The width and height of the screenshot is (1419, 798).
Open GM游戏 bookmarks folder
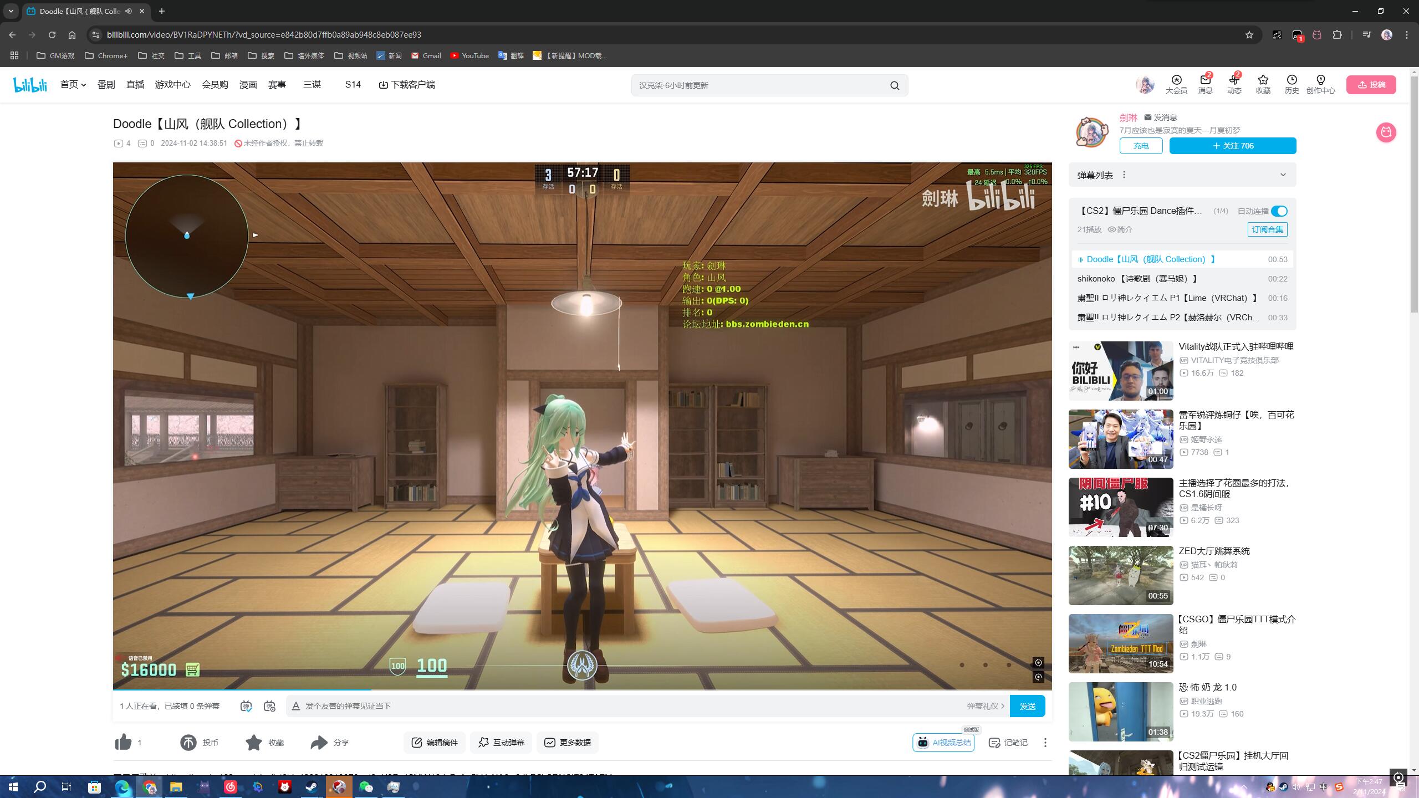(x=55, y=55)
